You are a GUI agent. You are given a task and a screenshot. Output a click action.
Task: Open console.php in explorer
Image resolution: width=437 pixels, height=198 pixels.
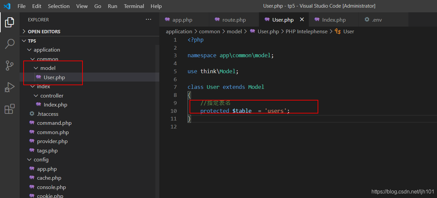tap(89, 187)
